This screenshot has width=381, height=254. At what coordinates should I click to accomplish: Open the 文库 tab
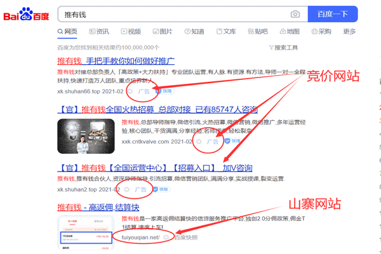[226, 32]
